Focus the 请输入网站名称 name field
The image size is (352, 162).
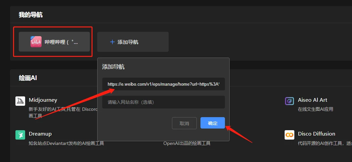point(164,102)
